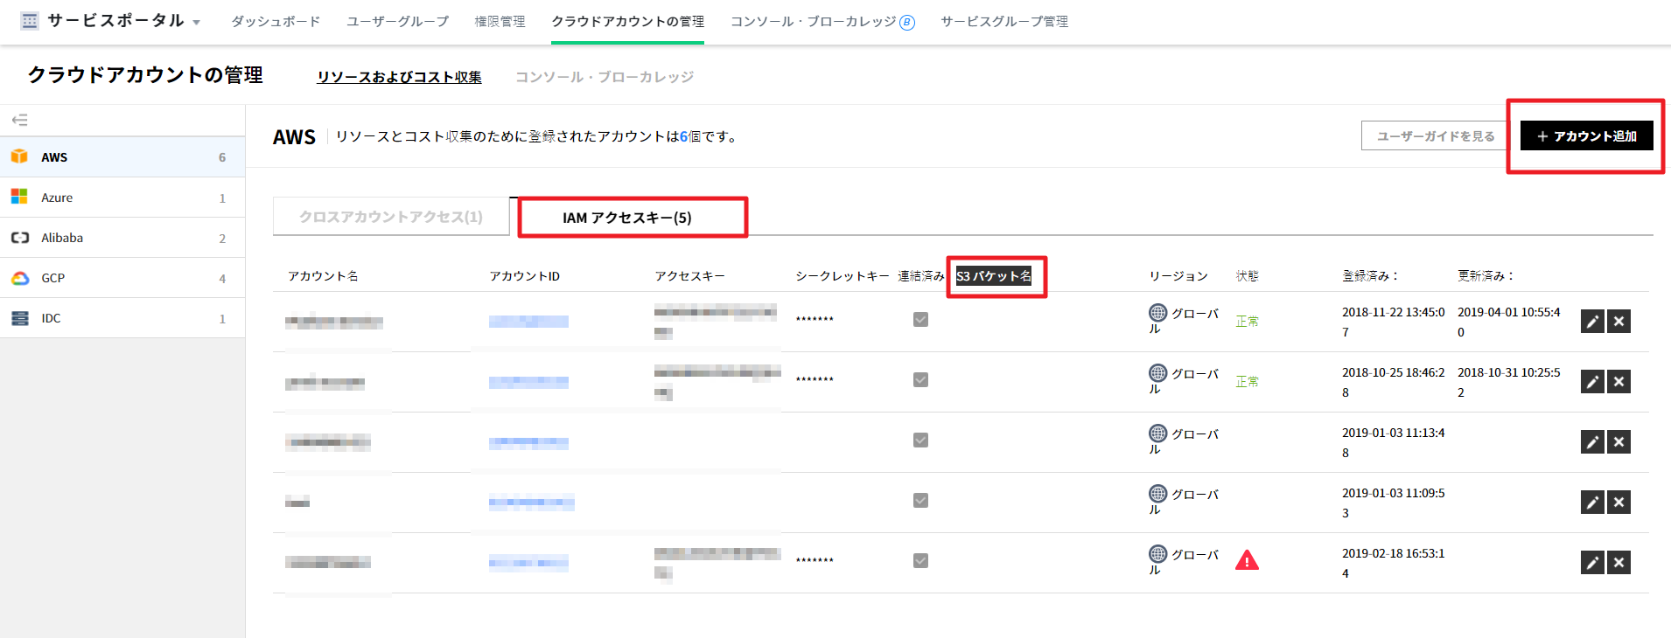Image resolution: width=1671 pixels, height=638 pixels.
Task: Click the beta badge beside コンソール・ブローカレッジ
Action: coord(907,23)
